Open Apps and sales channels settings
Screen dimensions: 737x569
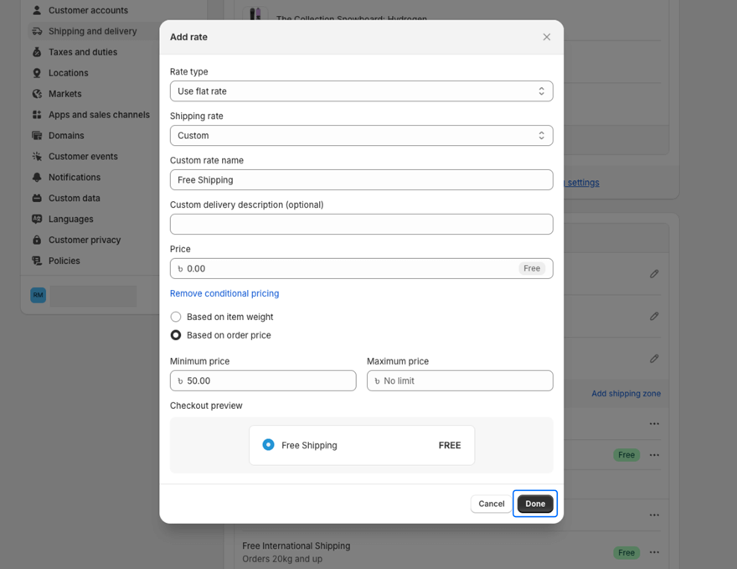pyautogui.click(x=99, y=115)
